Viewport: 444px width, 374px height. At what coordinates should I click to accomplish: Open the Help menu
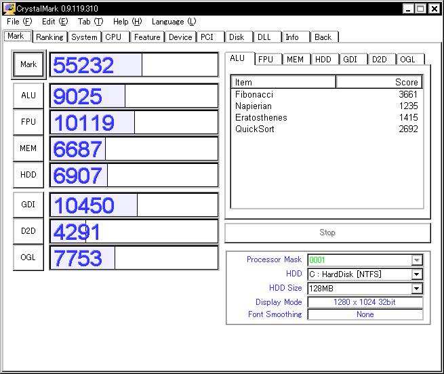(x=127, y=22)
